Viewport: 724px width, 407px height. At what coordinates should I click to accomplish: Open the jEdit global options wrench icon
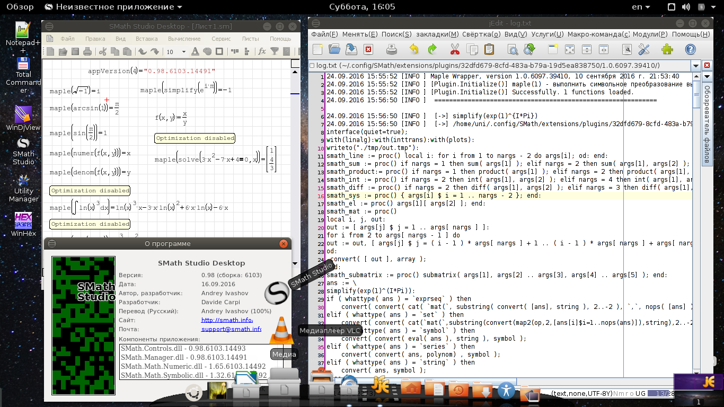(x=644, y=49)
